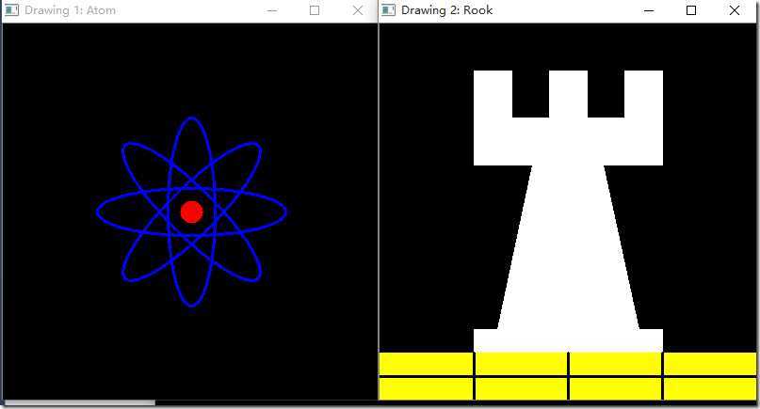Image resolution: width=760 pixels, height=409 pixels.
Task: Close the Drawing 1: Atom window
Action: point(358,10)
